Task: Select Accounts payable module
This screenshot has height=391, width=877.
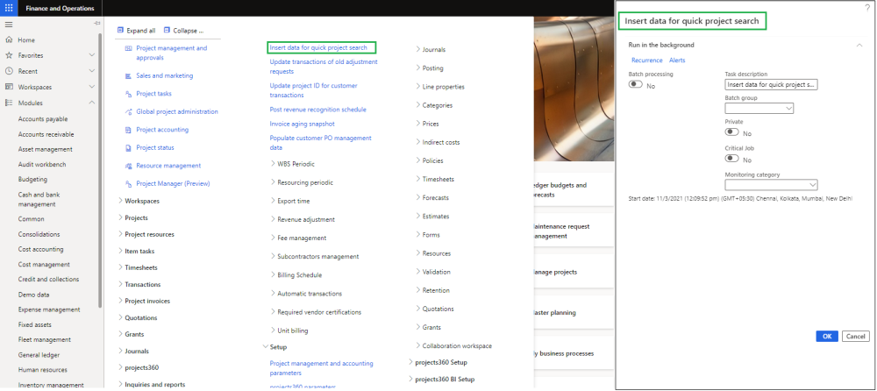Action: pos(43,119)
